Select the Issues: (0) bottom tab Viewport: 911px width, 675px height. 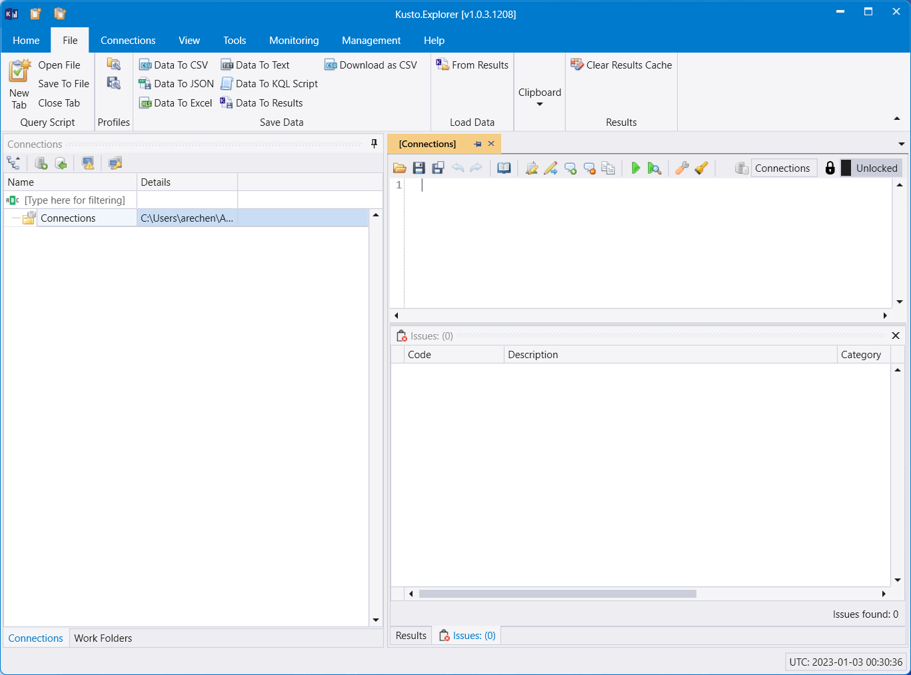coord(467,636)
